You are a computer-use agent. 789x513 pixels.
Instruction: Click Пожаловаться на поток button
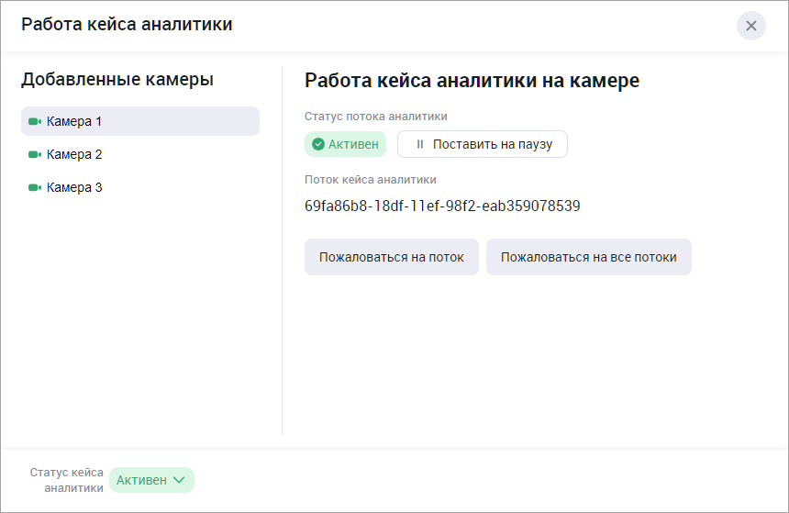pos(392,257)
